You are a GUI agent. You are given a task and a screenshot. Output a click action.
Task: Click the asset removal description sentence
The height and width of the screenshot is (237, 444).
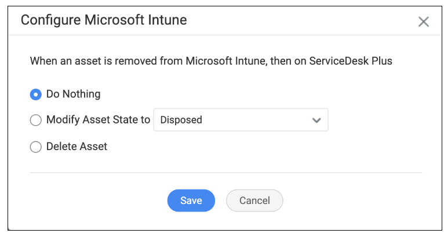tap(211, 61)
